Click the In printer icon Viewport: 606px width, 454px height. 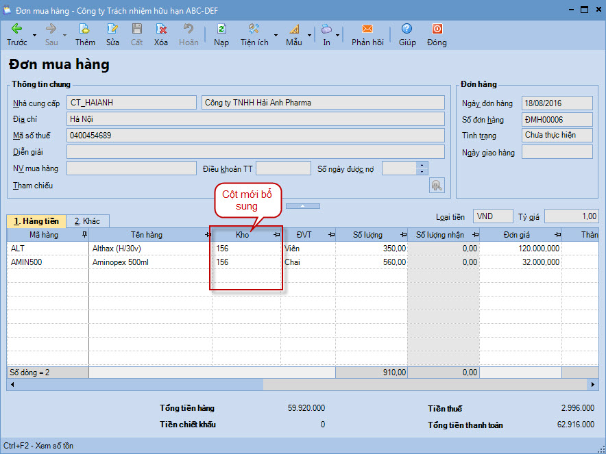[x=326, y=29]
